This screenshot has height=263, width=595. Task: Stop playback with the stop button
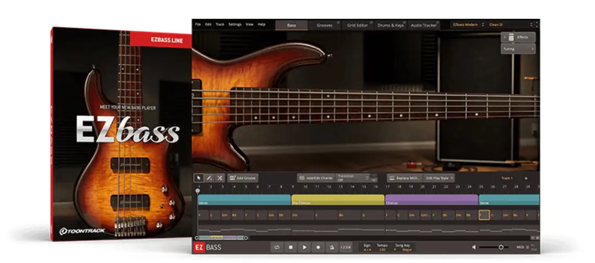[x=291, y=247]
